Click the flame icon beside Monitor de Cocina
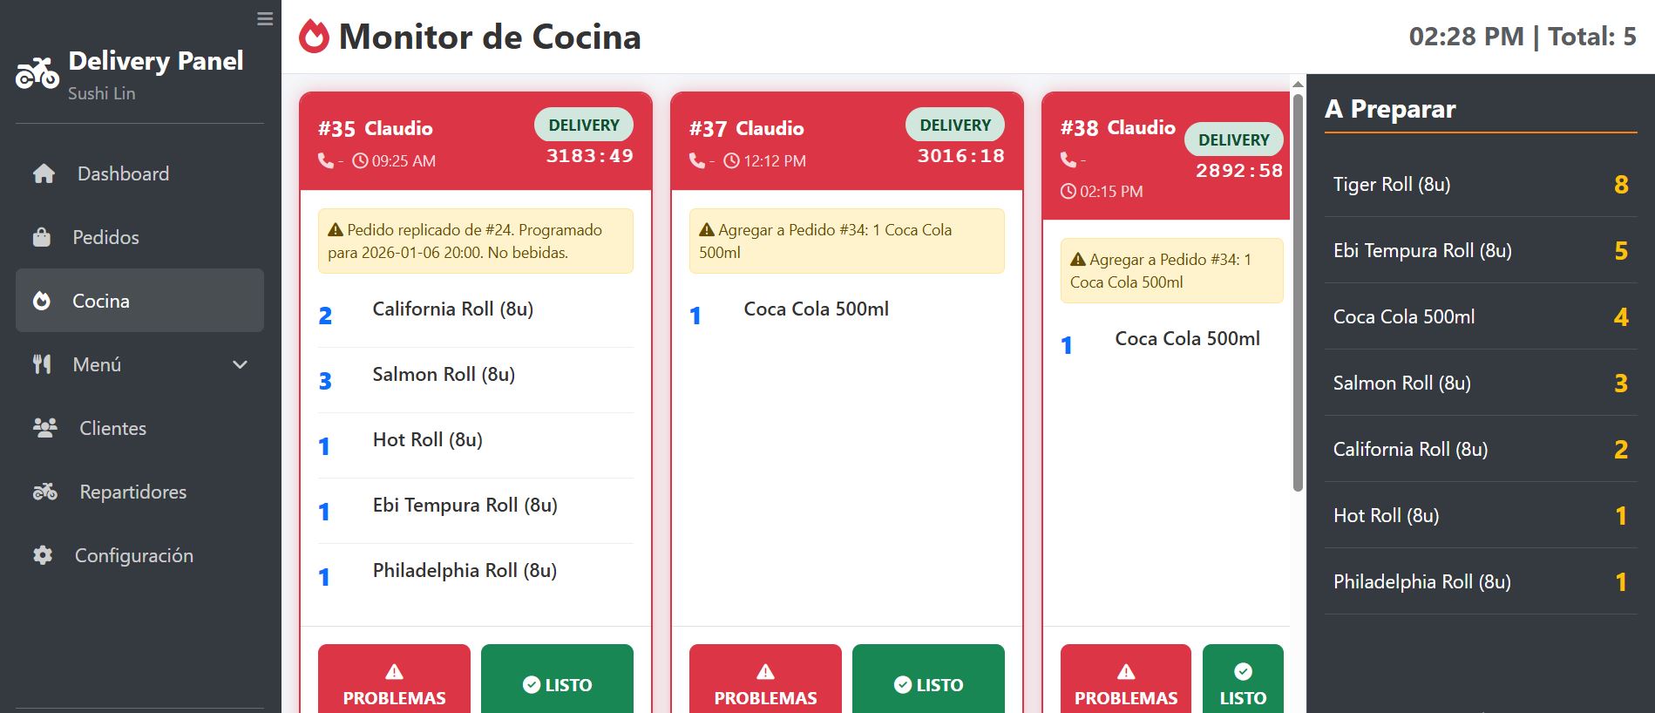This screenshot has height=713, width=1655. [x=314, y=37]
